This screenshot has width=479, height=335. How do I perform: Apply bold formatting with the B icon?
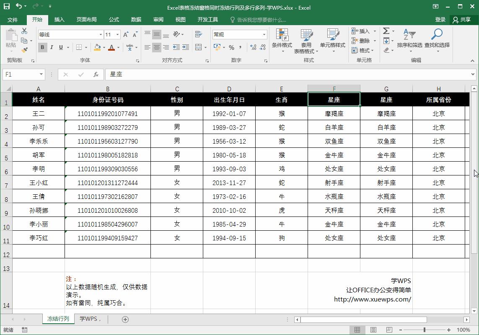[x=42, y=47]
